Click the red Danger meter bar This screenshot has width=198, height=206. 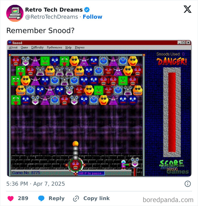(x=172, y=112)
